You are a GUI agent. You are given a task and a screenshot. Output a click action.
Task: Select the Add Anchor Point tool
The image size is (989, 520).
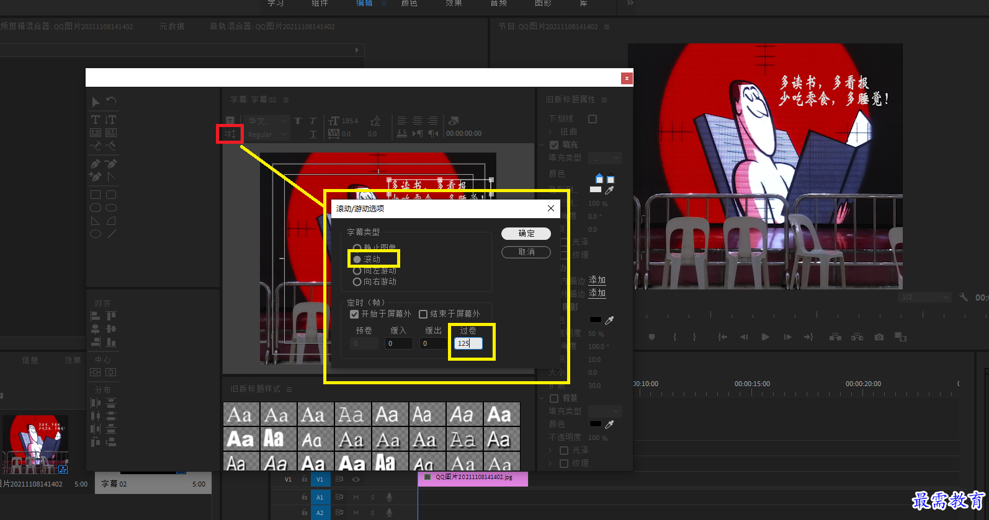(x=96, y=177)
